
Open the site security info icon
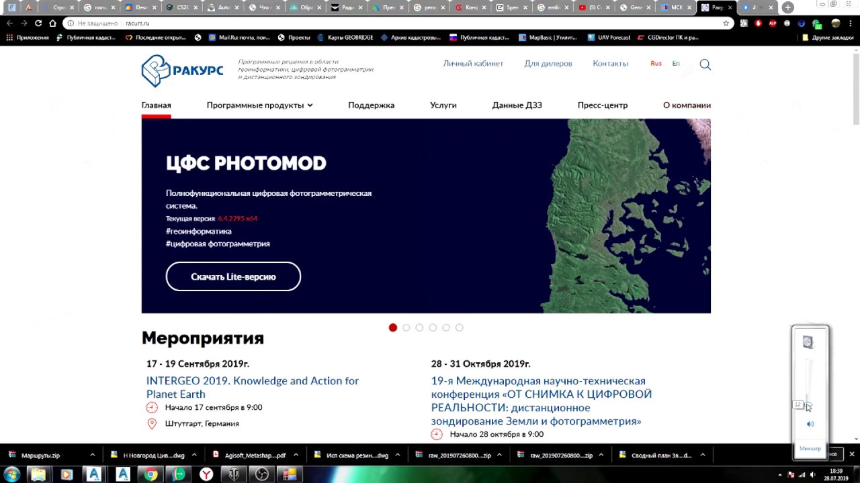(x=71, y=23)
